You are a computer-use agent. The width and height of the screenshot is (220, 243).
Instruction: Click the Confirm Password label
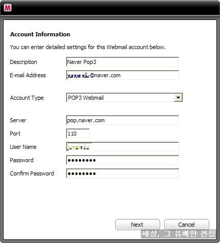tap(32, 173)
